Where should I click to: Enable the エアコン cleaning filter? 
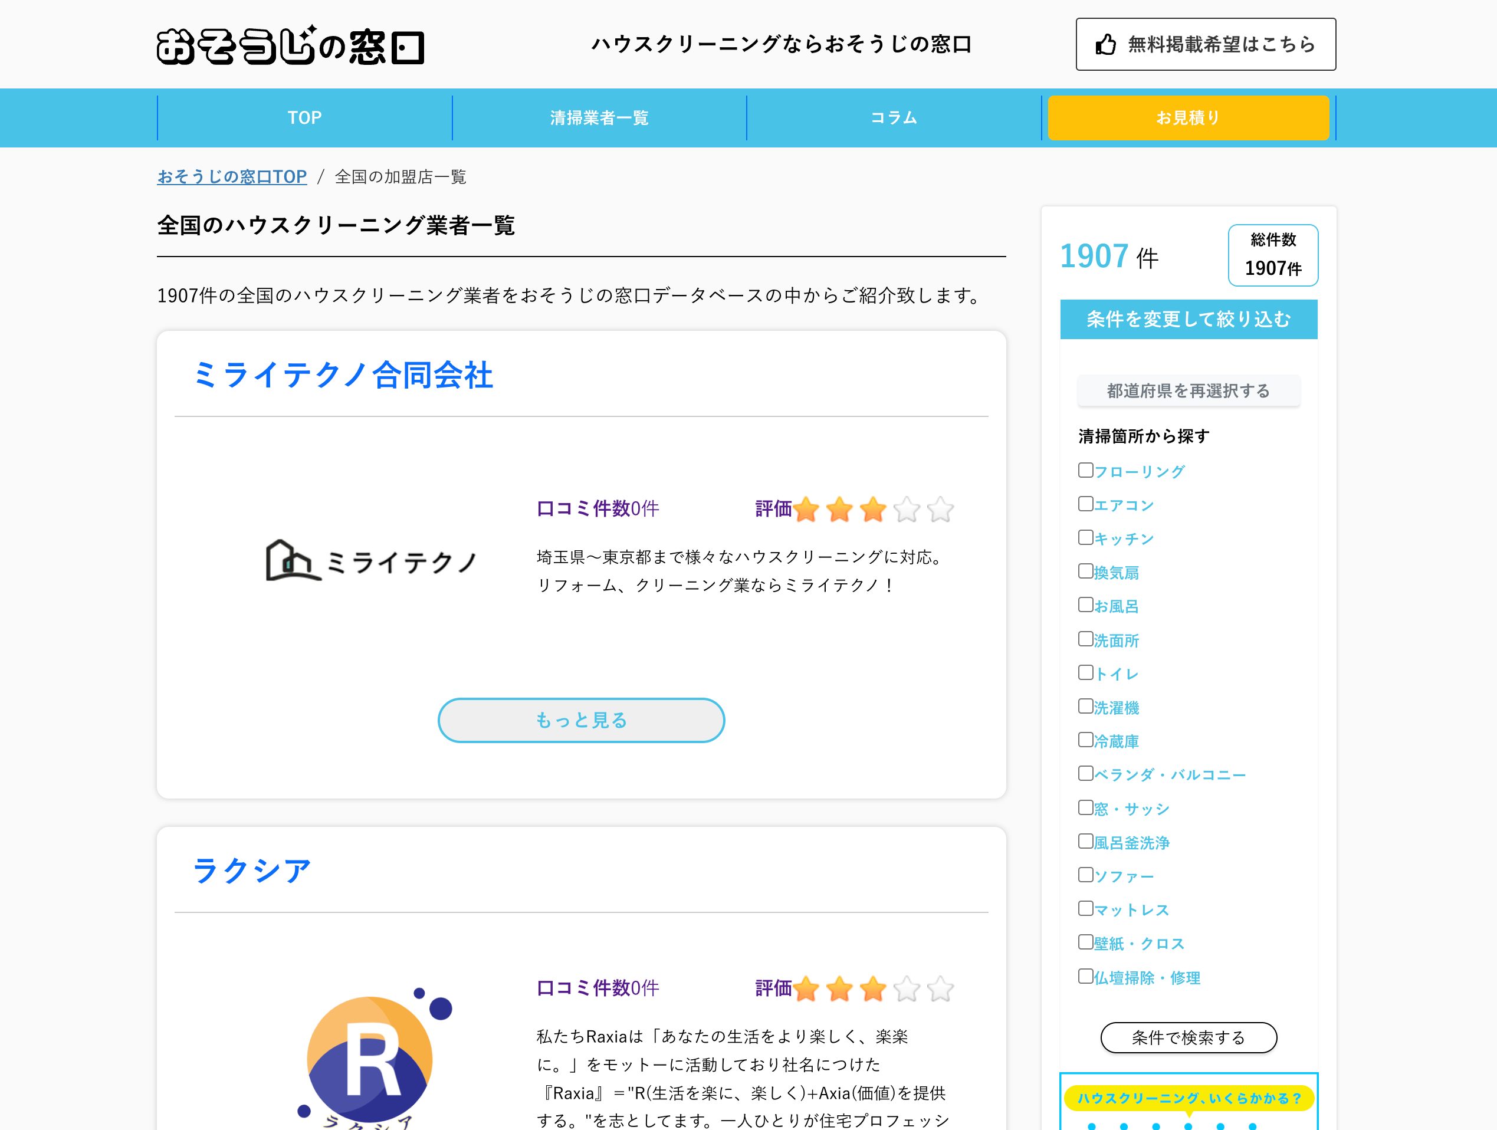click(x=1085, y=504)
